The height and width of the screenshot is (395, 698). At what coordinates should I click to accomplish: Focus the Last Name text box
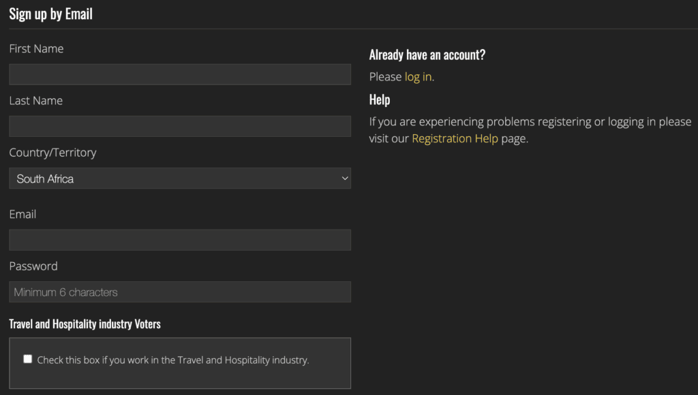[180, 126]
